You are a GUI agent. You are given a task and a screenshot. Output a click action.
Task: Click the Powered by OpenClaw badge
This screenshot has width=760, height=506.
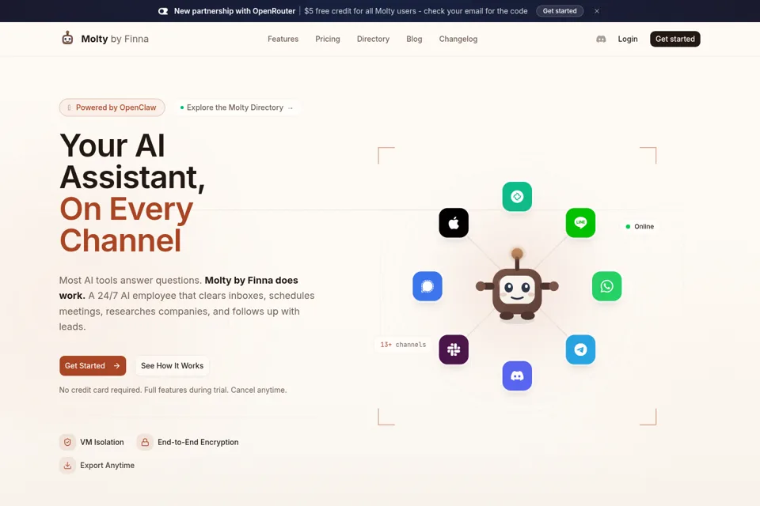(x=112, y=108)
